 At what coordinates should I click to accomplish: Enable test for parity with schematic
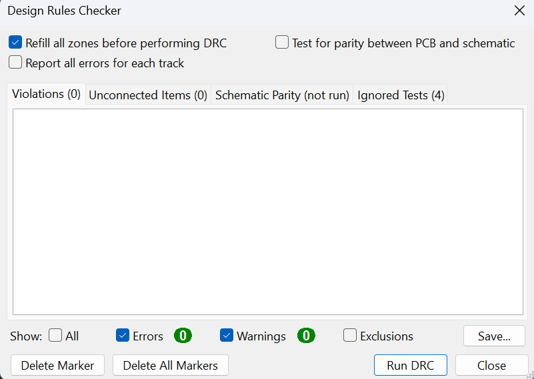click(x=282, y=43)
